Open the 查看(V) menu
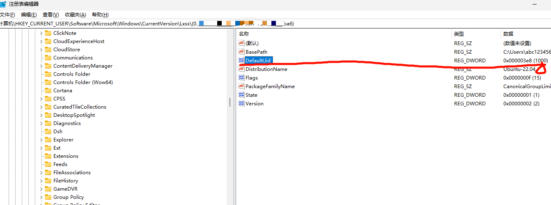Image resolution: width=551 pixels, height=205 pixels. (x=51, y=14)
